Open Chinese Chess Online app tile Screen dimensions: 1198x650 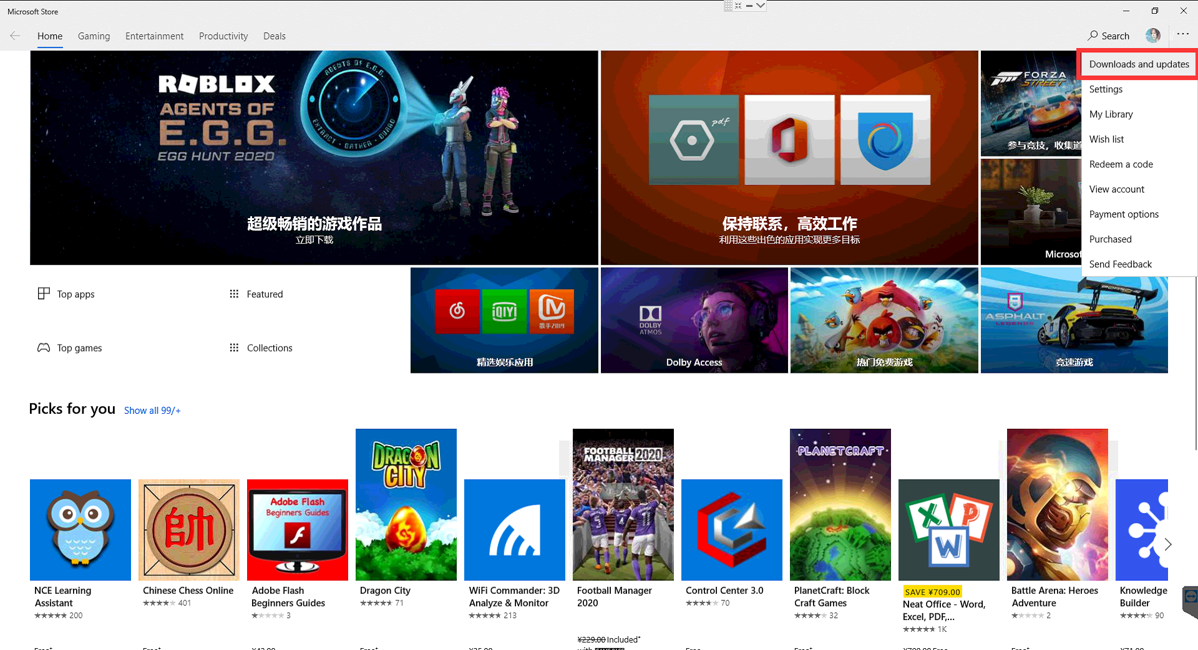pos(189,530)
